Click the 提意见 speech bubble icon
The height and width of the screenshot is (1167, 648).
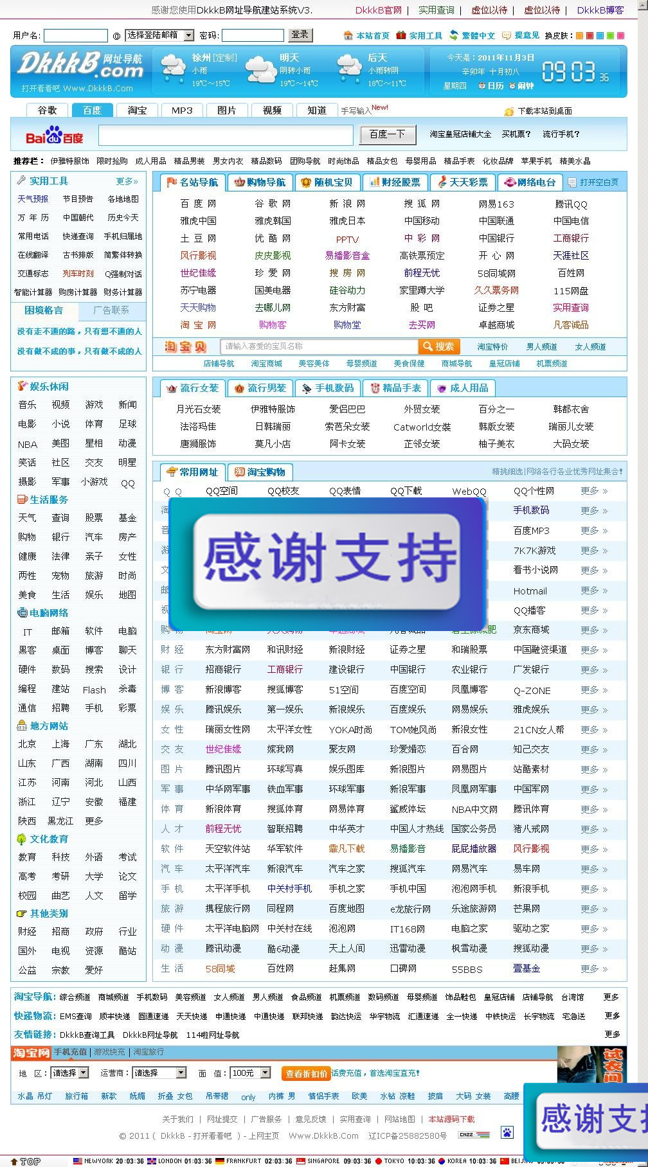(x=506, y=35)
